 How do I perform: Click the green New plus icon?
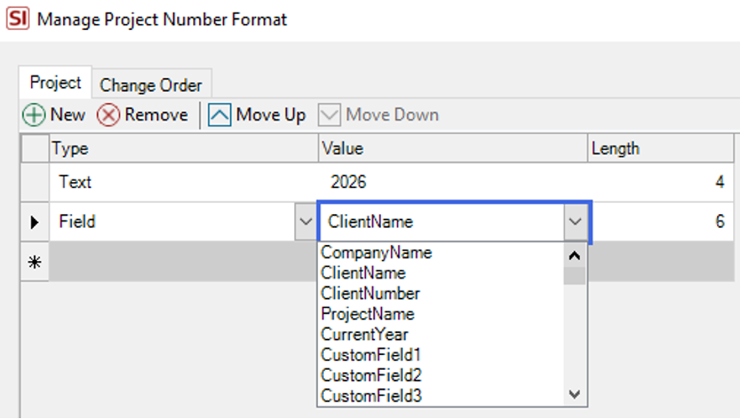coord(34,115)
